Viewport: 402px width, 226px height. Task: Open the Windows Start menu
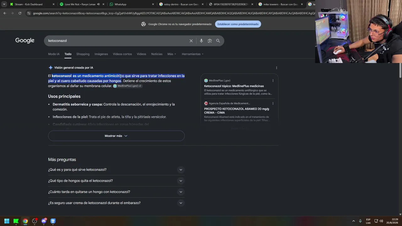click(7, 221)
